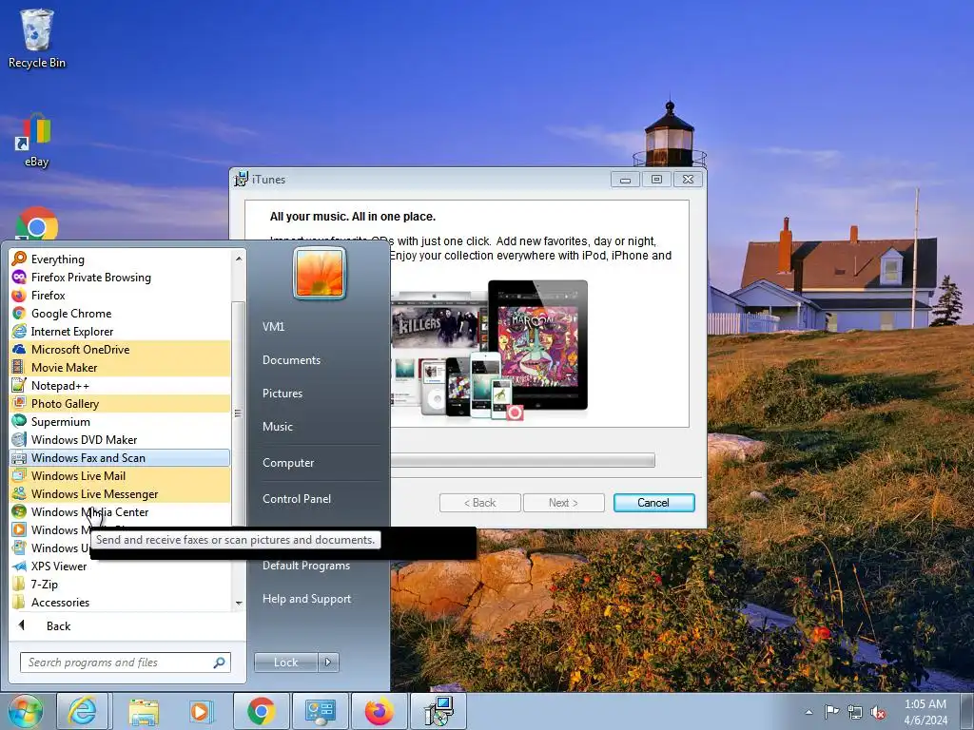
Task: Launch Windows Media Player from taskbar
Action: (x=200, y=711)
